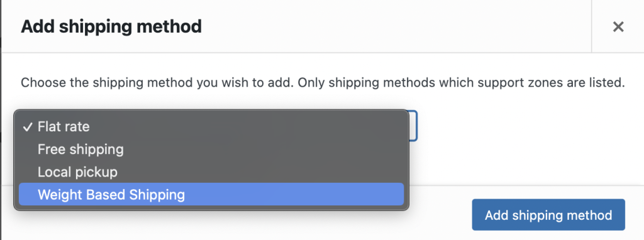Click the Add shipping method button
The height and width of the screenshot is (240, 644).
coord(548,215)
